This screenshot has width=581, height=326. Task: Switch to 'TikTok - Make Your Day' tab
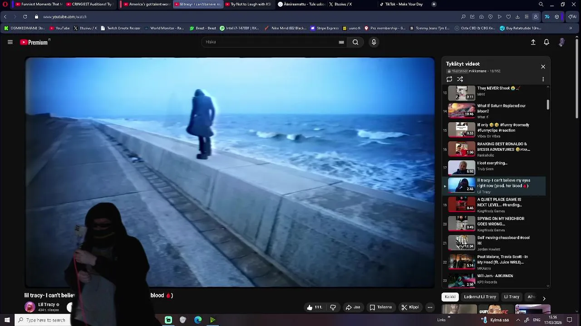click(403, 4)
